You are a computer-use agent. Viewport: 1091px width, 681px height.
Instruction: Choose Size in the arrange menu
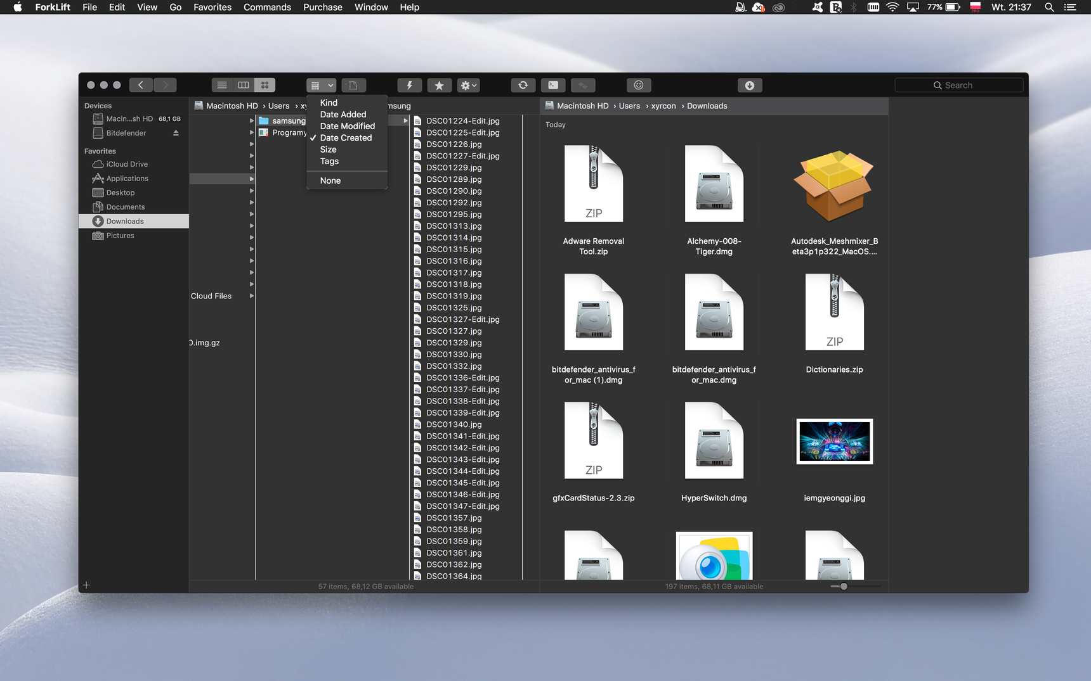point(347,150)
